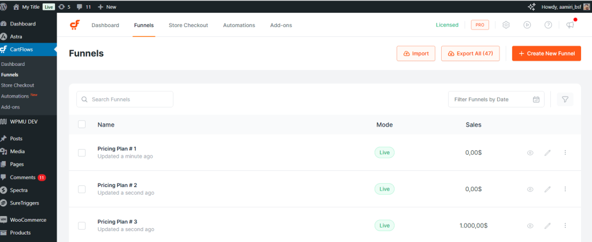Edit Pricing Plan # 2 with pencil icon

[547, 189]
